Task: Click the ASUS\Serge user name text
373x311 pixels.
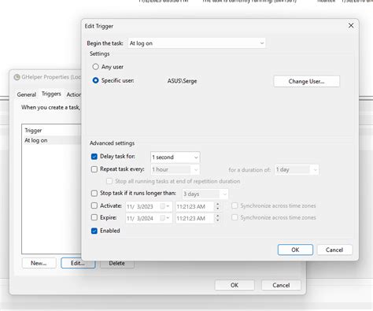Action: [x=182, y=81]
